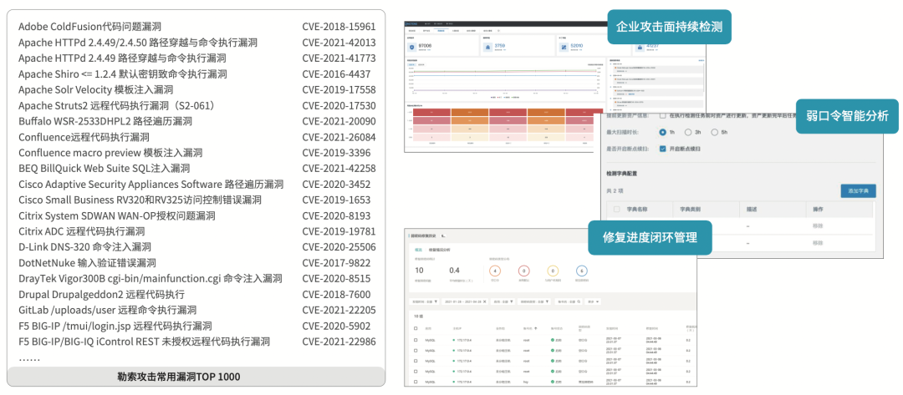903x395 pixels.
Task: Open the dropdown left of the account name search
Action: (x=533, y=301)
